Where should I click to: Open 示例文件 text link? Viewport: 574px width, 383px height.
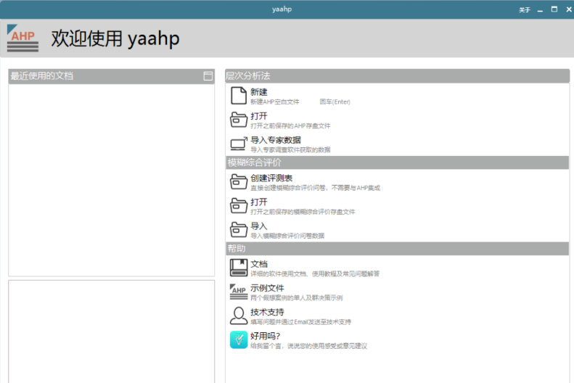point(267,288)
